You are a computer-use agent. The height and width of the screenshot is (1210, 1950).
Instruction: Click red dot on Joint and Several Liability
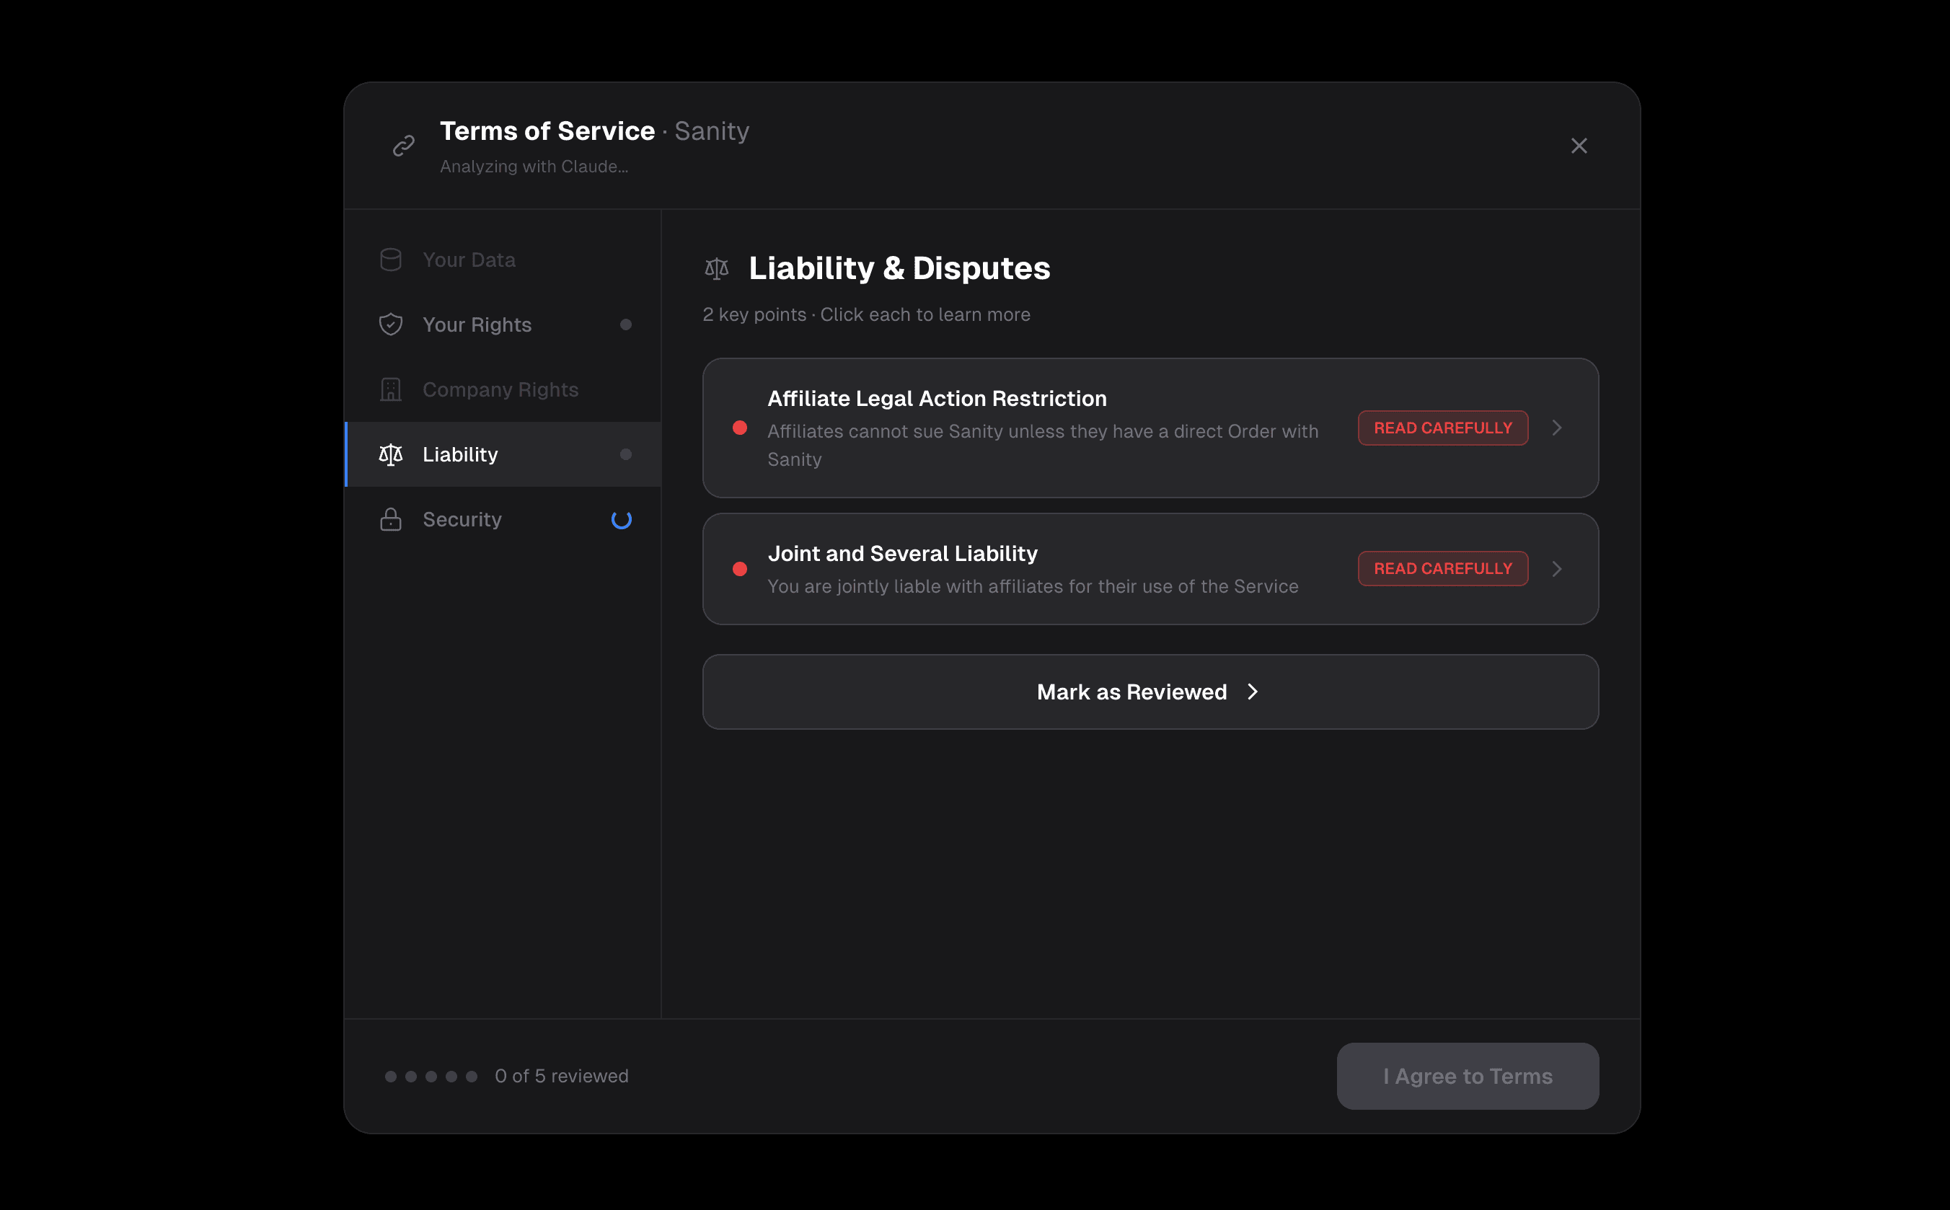pyautogui.click(x=740, y=568)
